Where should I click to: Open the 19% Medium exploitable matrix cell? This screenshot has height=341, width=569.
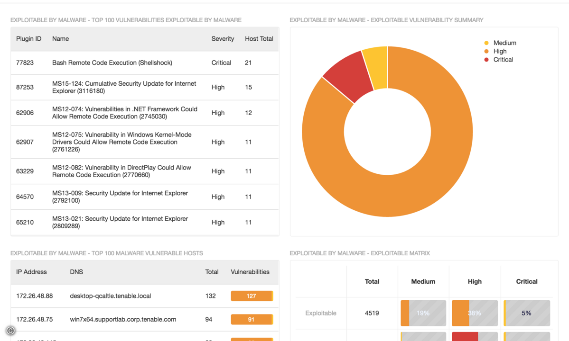coord(423,313)
